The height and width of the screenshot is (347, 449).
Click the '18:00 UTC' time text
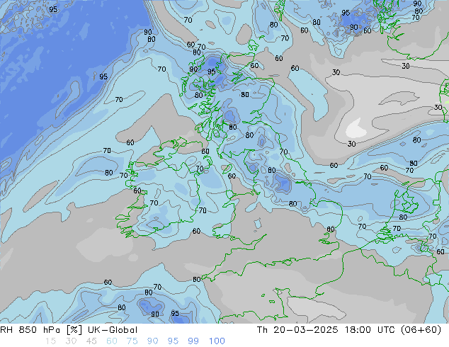[x=371, y=330]
